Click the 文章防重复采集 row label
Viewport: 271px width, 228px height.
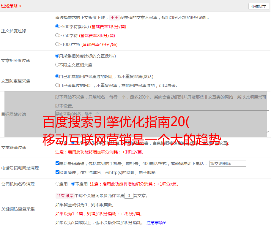[15, 81]
